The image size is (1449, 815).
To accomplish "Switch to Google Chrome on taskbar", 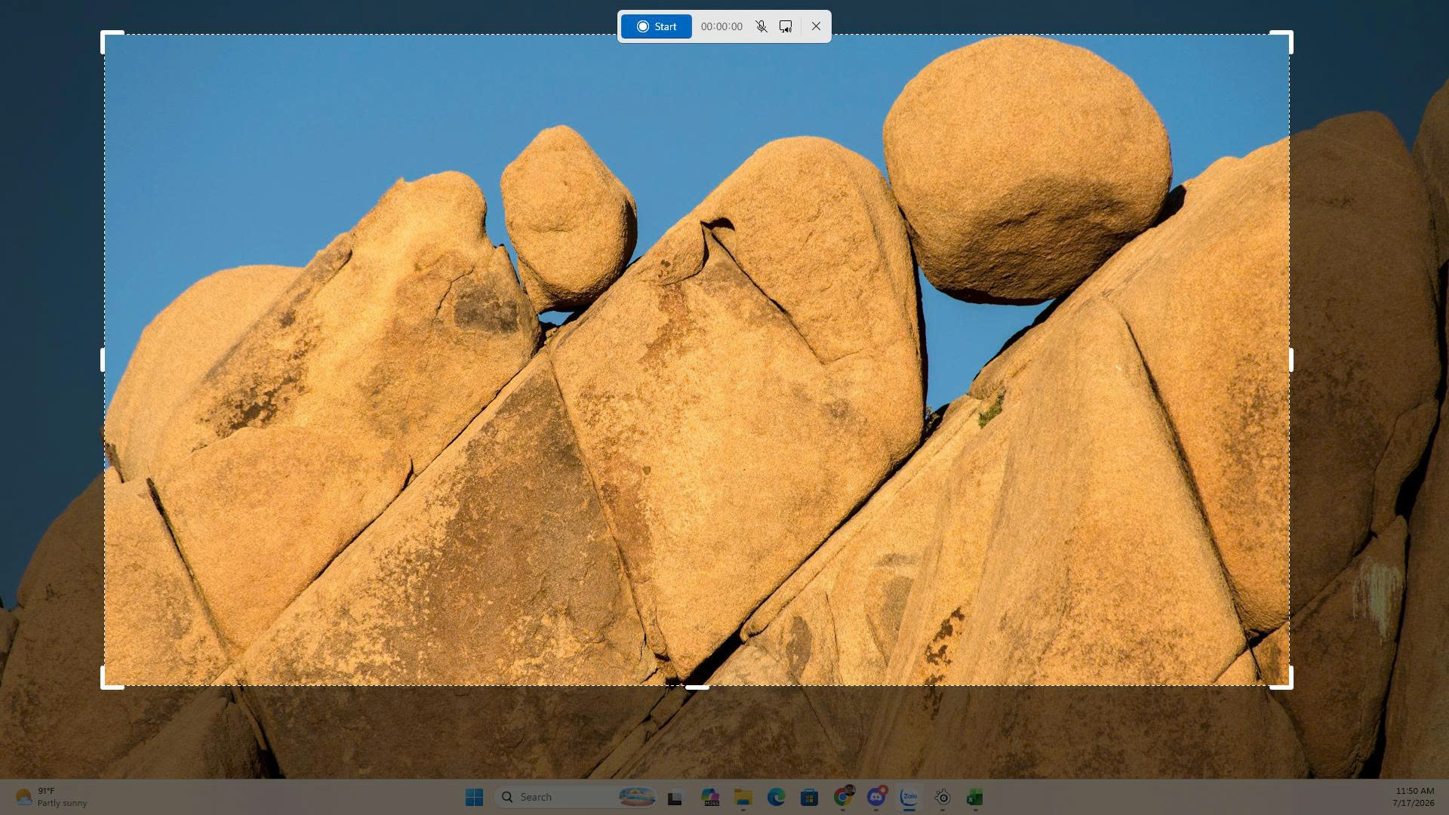I will tap(842, 797).
